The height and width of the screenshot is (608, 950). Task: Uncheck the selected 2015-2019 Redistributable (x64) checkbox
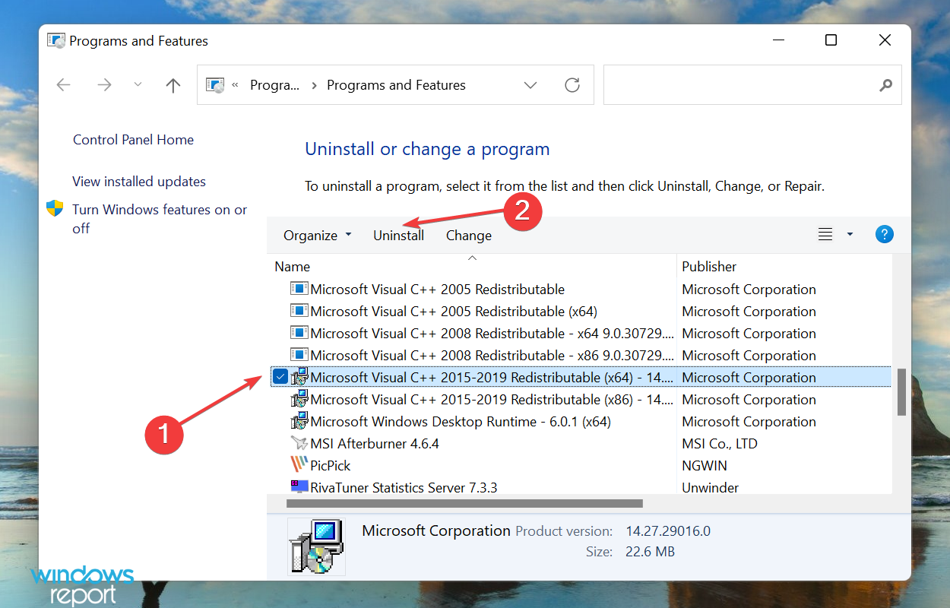coord(280,377)
